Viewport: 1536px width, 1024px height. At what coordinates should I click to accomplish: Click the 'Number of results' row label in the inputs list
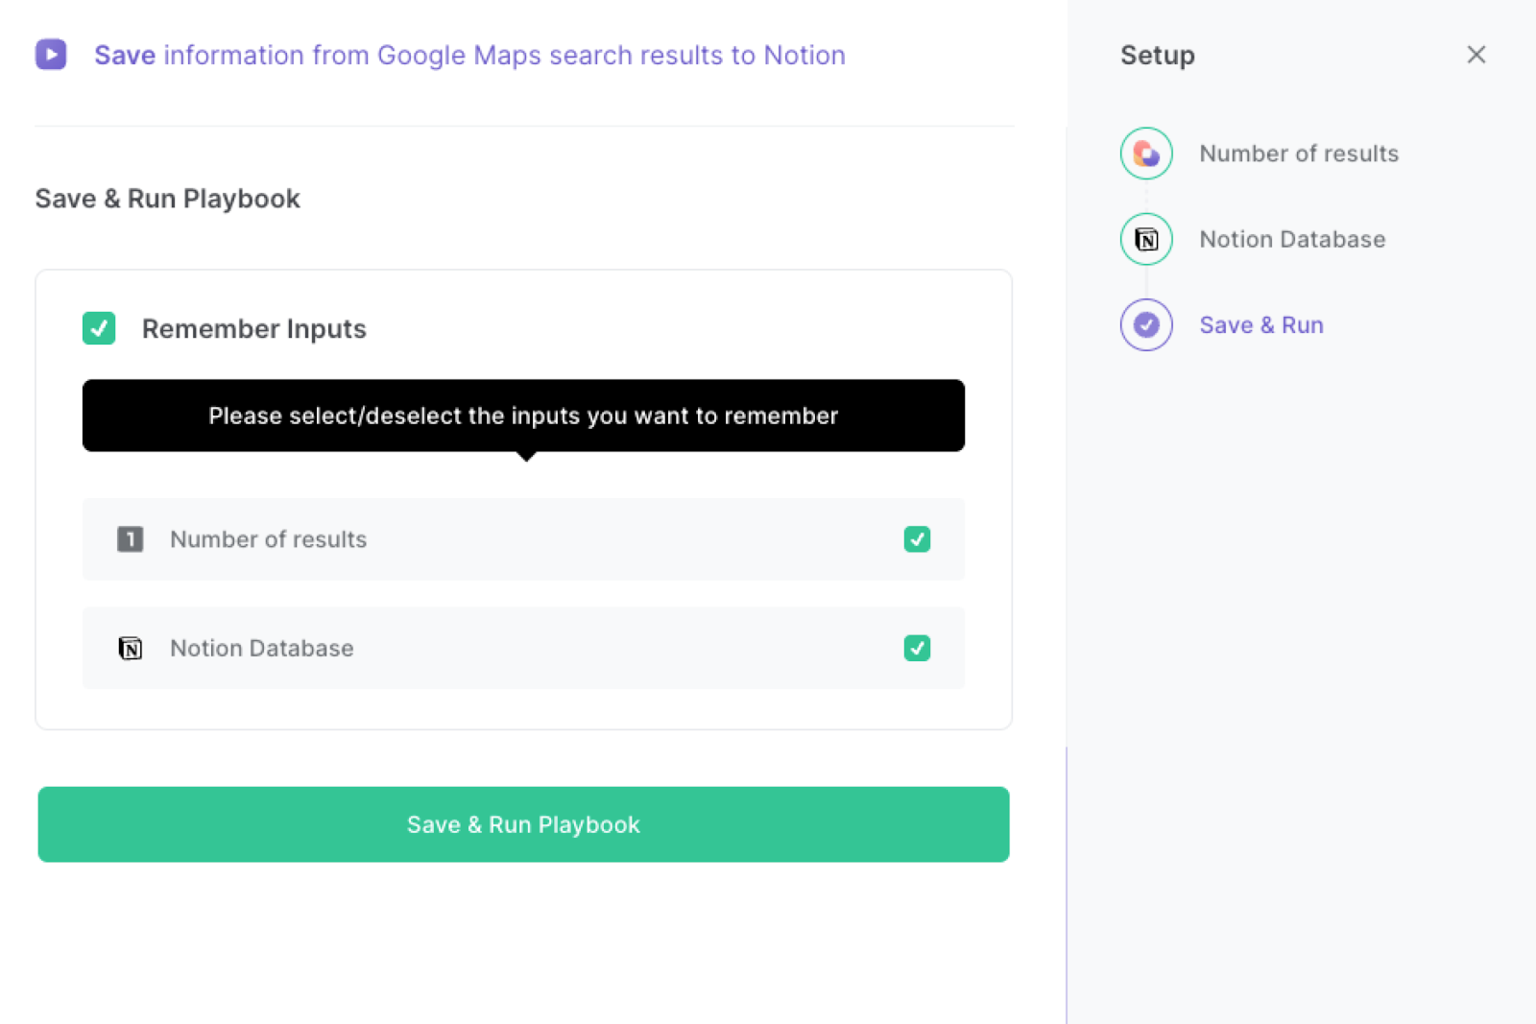(x=269, y=539)
